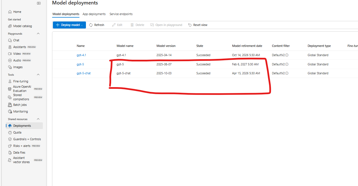Screen dimensions: 358x186
Task: Sort by State column header
Action: pos(200,46)
